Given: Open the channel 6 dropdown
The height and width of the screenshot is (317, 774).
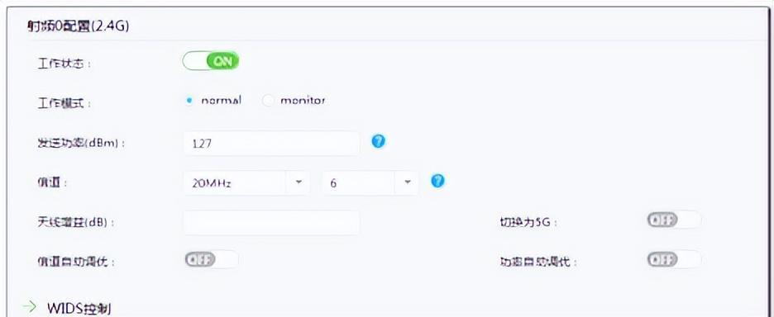Looking at the screenshot, I should pyautogui.click(x=370, y=183).
